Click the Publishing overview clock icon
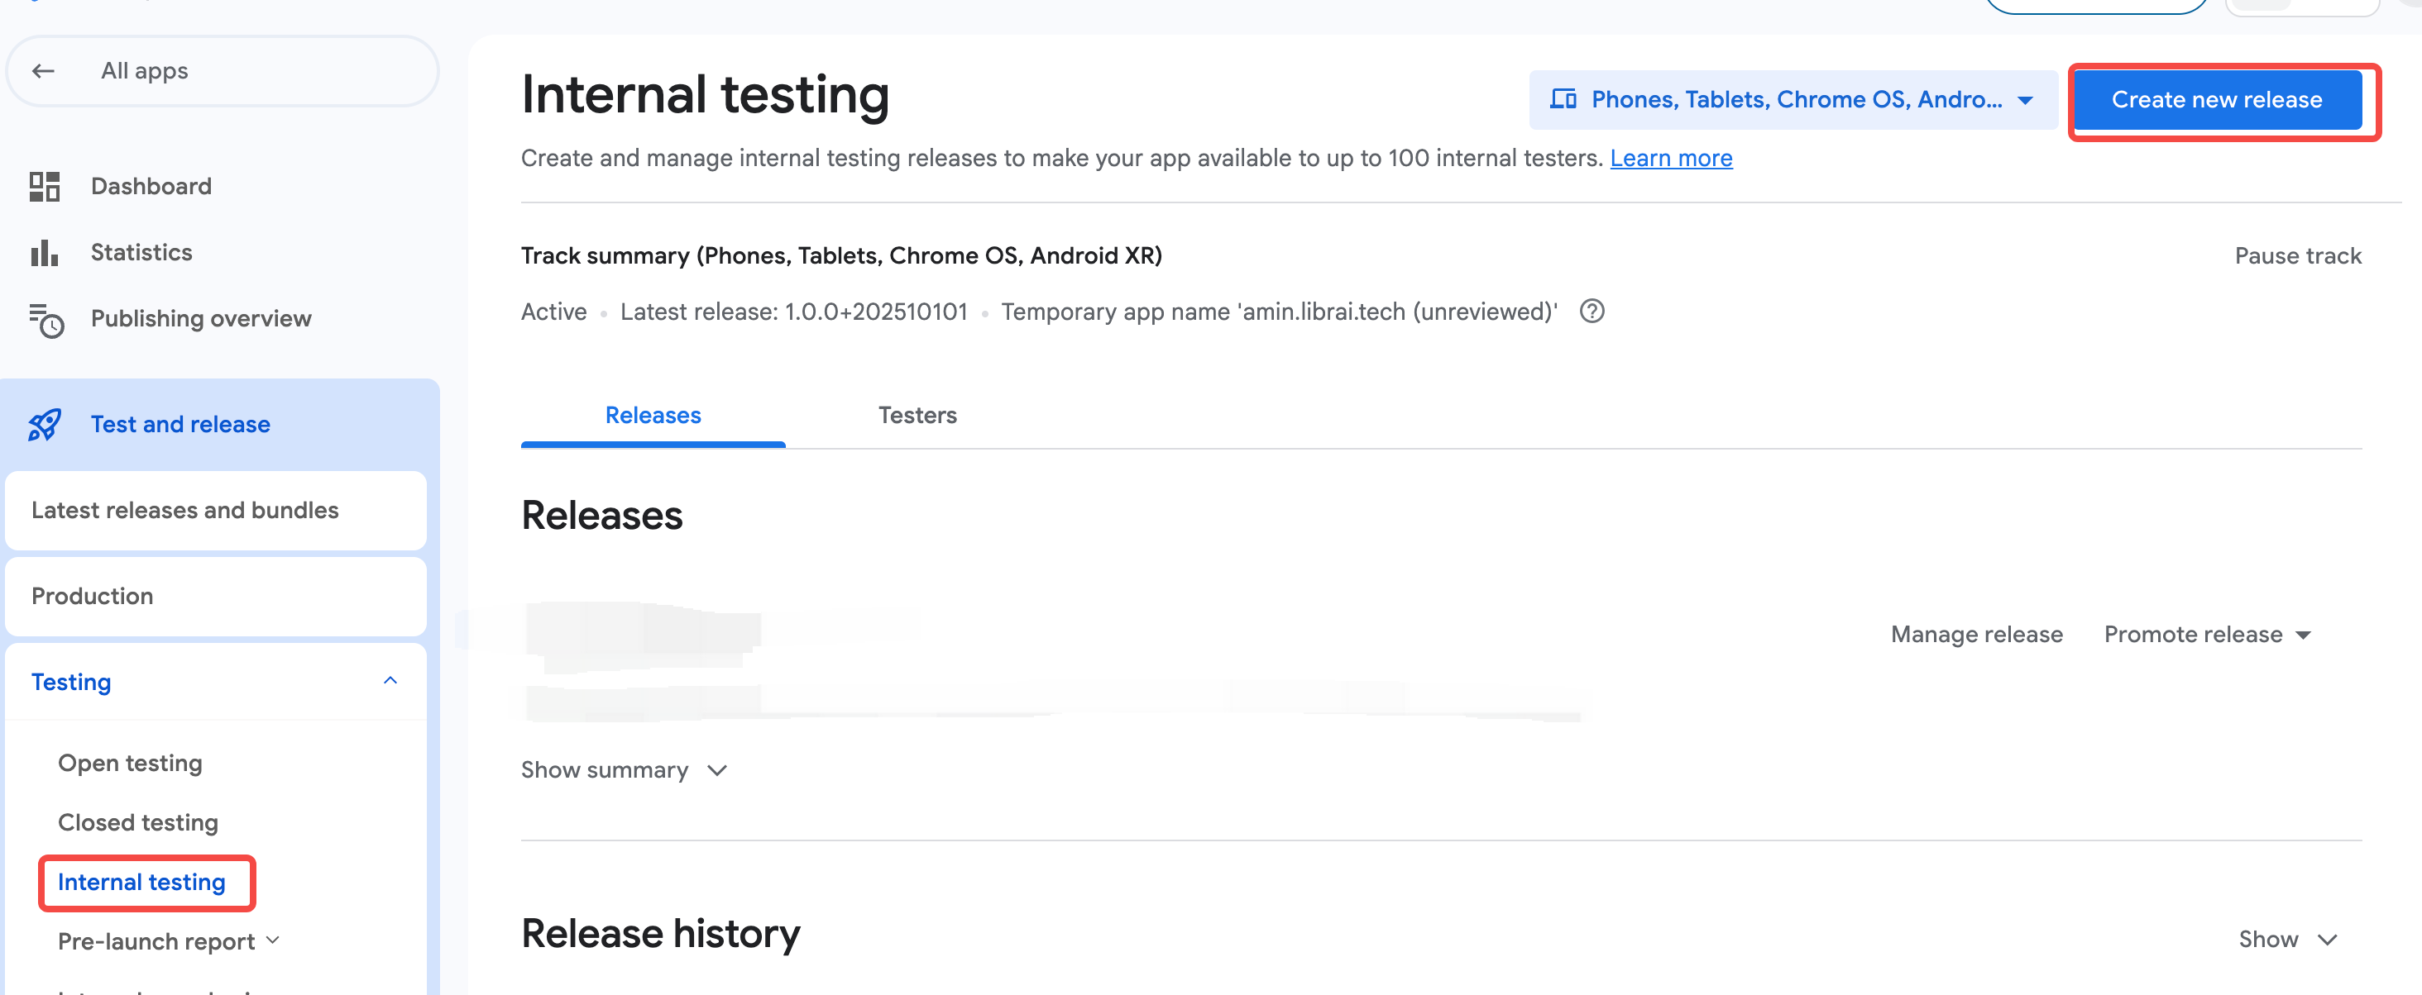 click(46, 320)
